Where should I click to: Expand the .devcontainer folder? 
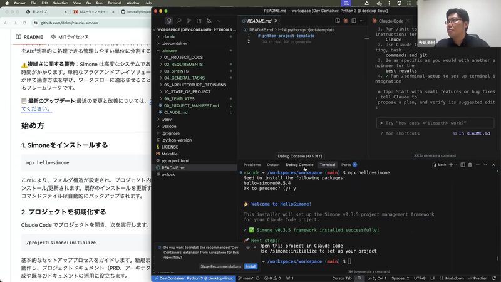[x=195, y=43]
